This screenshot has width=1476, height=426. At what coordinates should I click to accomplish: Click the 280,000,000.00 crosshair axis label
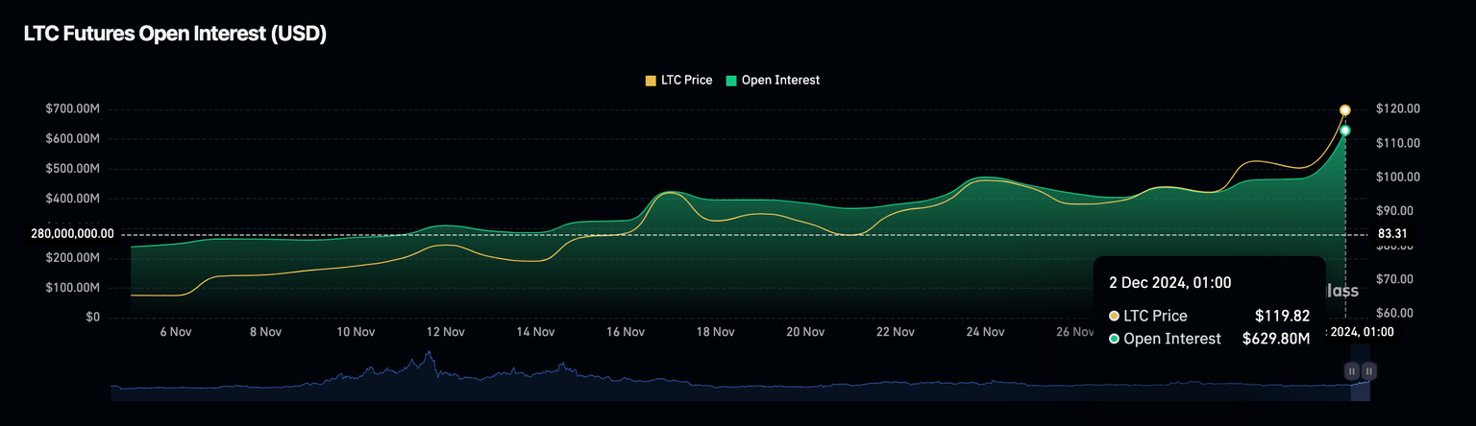(72, 234)
